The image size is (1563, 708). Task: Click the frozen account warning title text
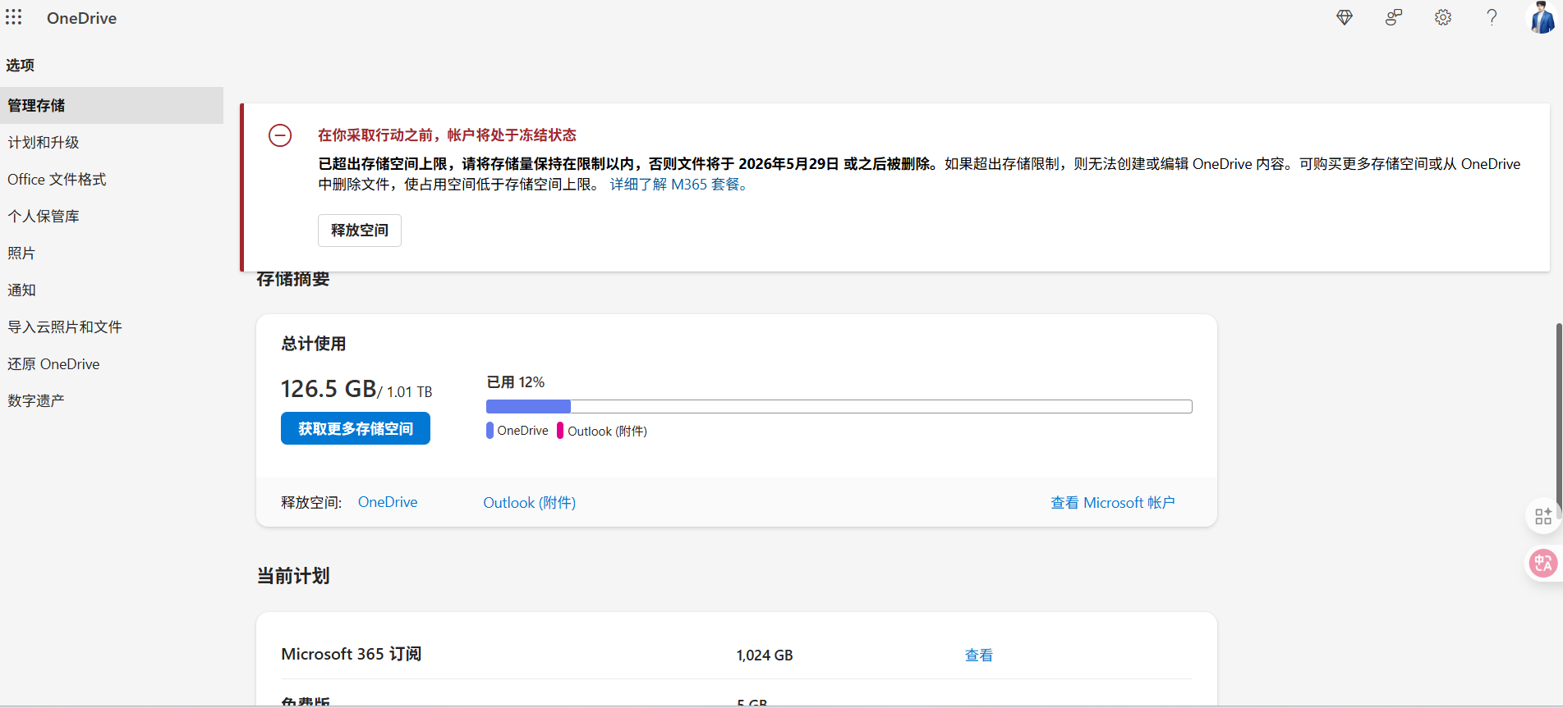447,135
